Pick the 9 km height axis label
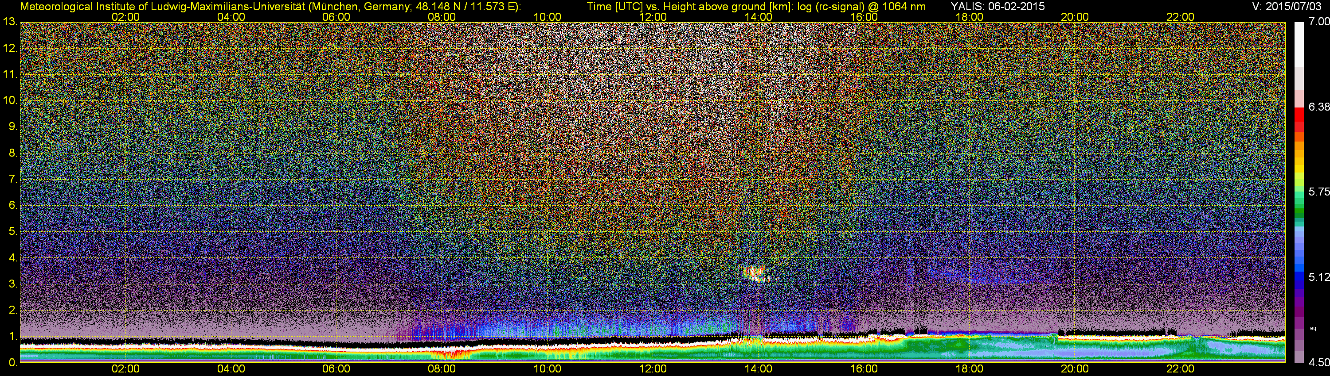1330x376 pixels. (x=13, y=127)
